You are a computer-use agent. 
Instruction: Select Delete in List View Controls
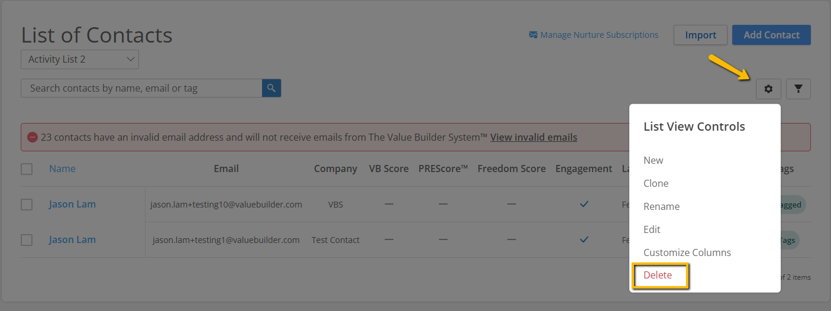[658, 275]
